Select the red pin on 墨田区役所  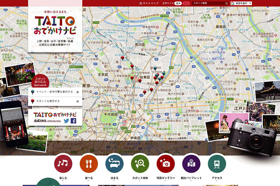click(157, 83)
